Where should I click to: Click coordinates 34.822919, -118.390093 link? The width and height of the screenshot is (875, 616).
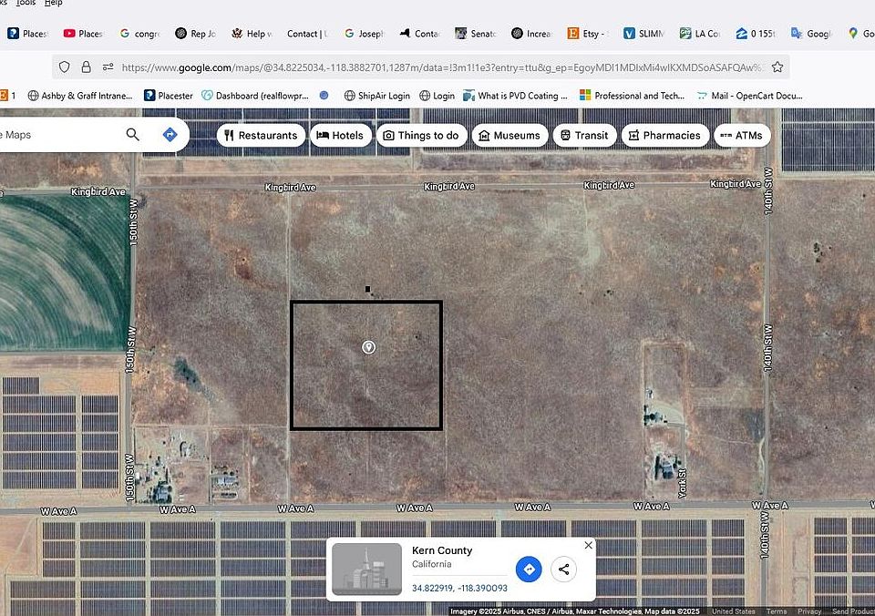pyautogui.click(x=459, y=588)
